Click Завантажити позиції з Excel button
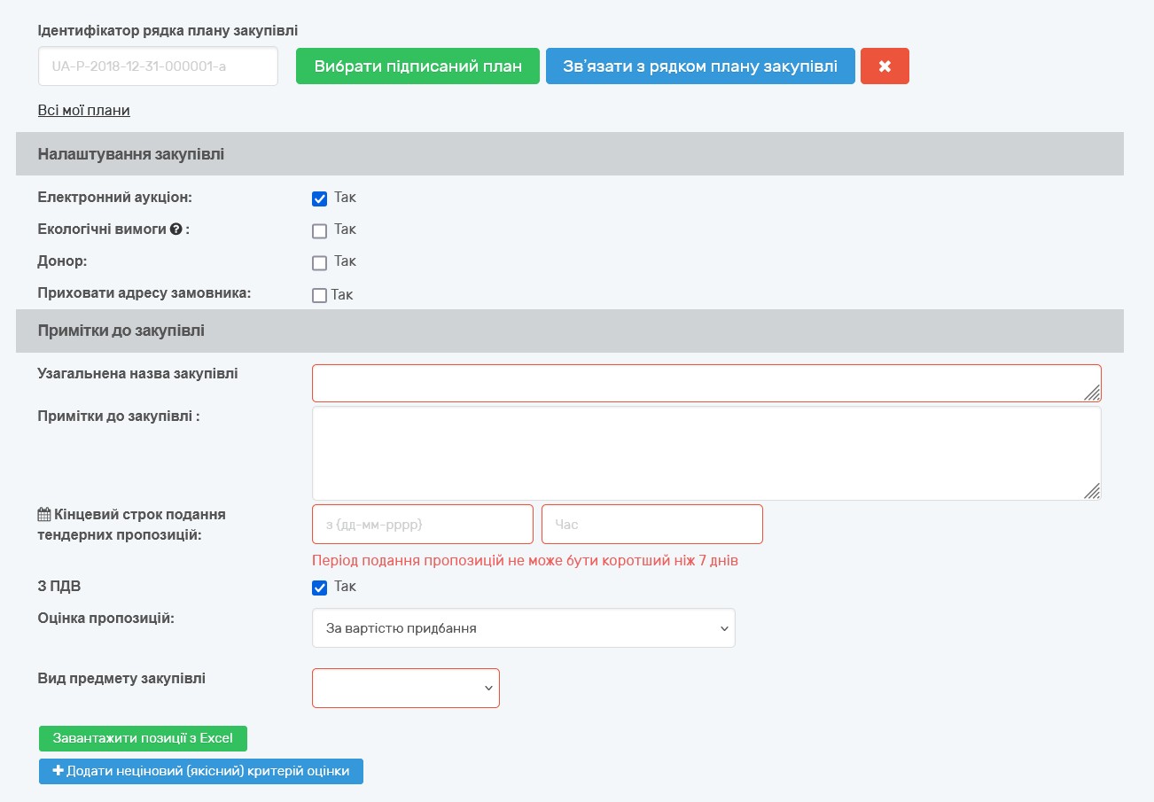The width and height of the screenshot is (1154, 802). (x=143, y=738)
